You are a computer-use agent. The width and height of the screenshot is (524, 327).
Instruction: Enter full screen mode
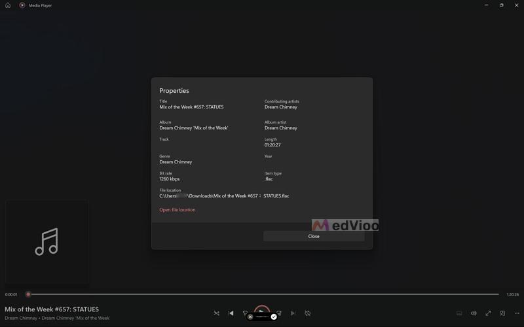click(x=488, y=313)
